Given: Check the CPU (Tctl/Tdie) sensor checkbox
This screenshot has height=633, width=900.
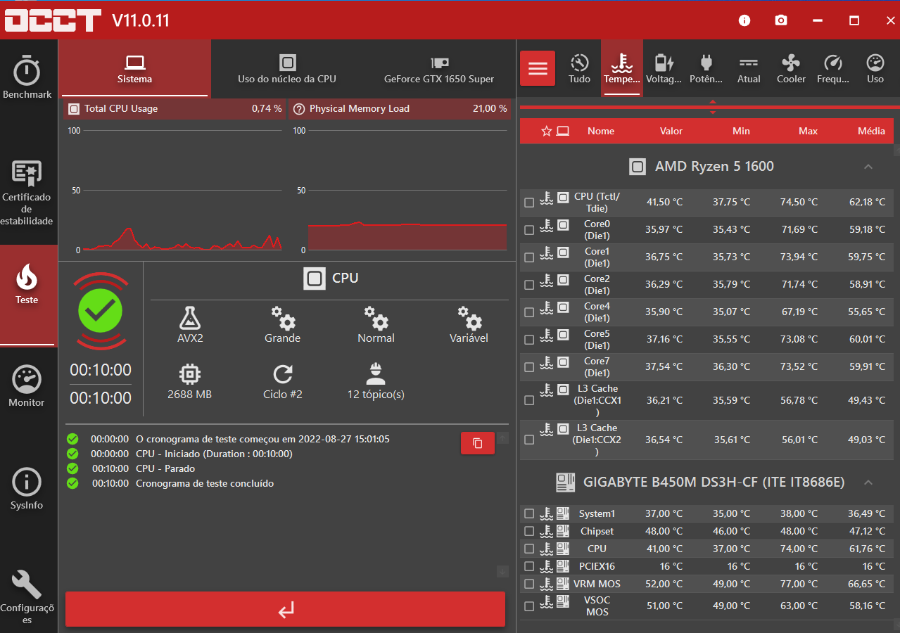Looking at the screenshot, I should [x=529, y=203].
